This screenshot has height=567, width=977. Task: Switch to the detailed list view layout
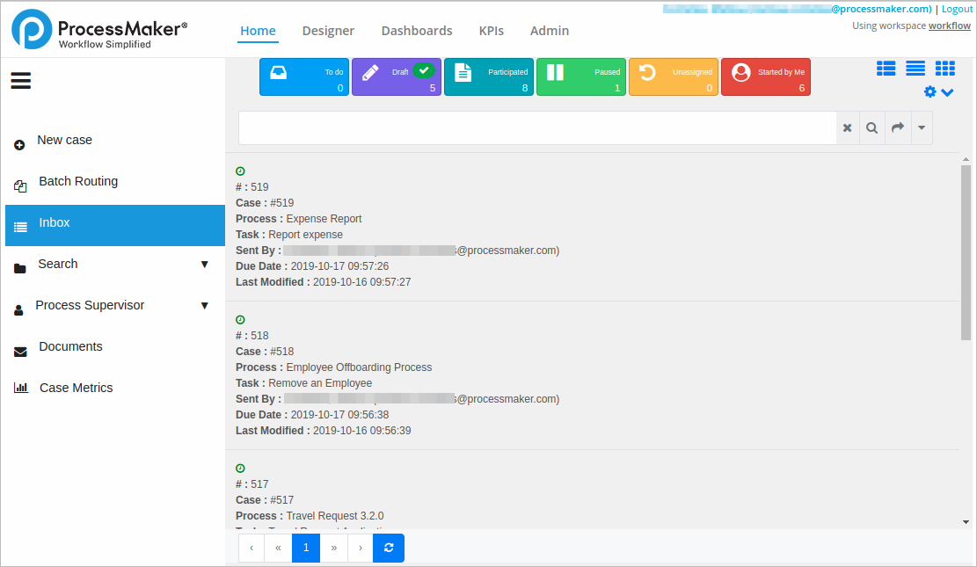point(886,69)
